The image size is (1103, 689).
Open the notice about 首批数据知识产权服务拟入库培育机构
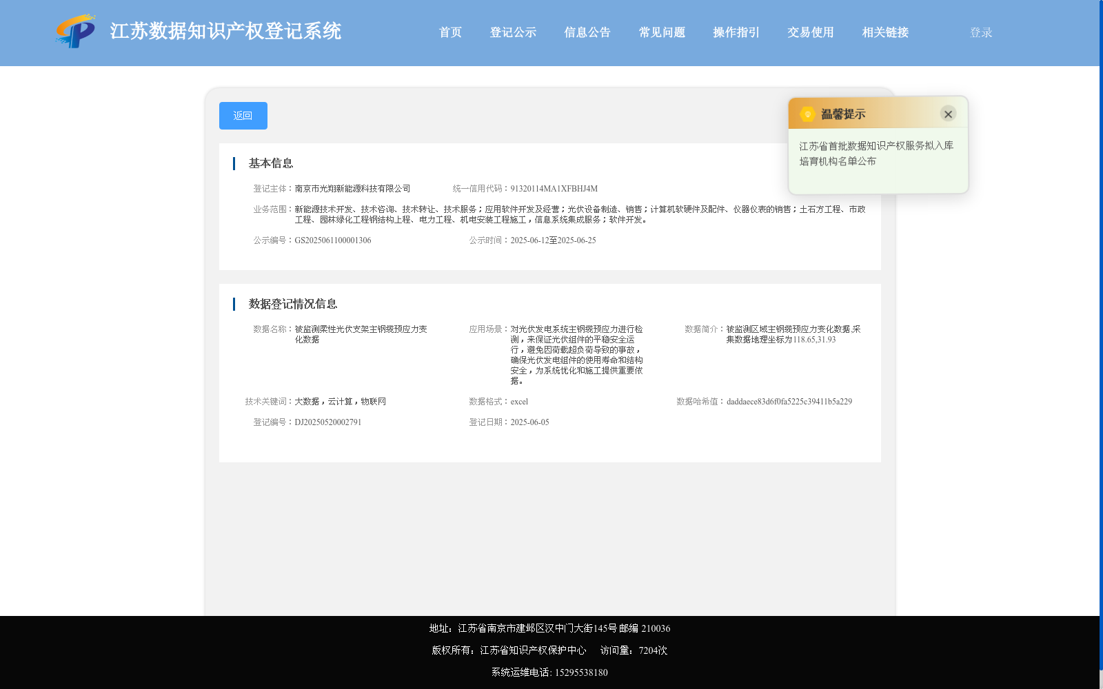(x=876, y=154)
